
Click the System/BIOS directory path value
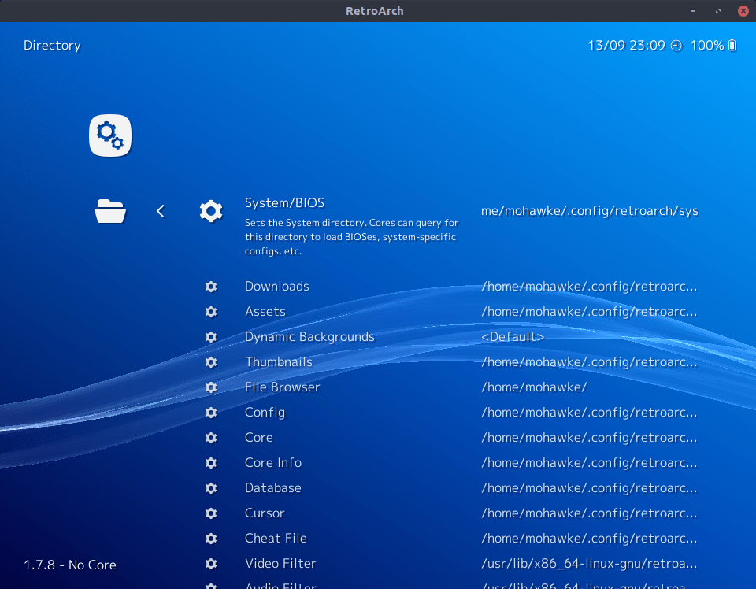point(589,211)
